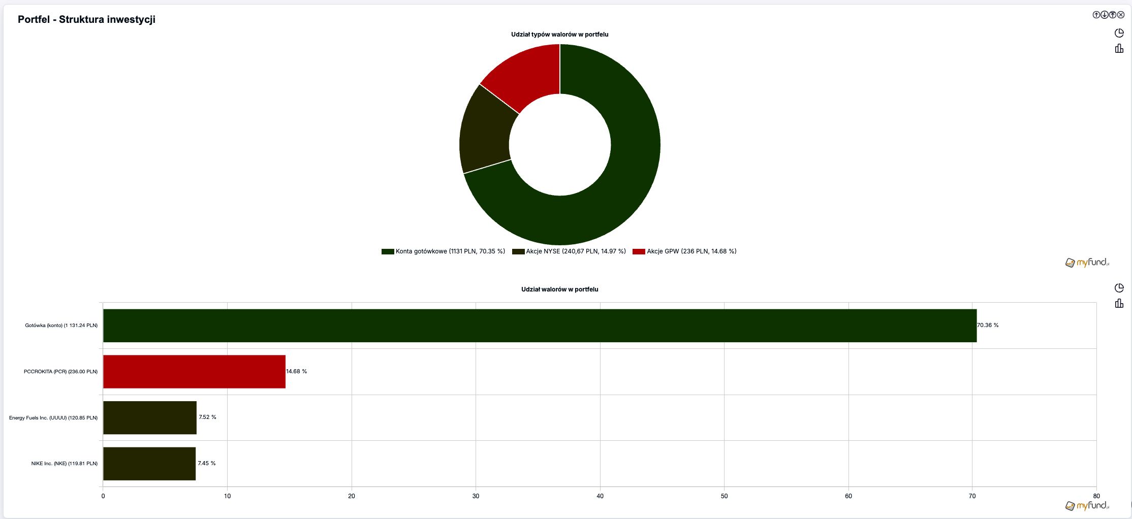Click the NIKE Inc. bar

(x=149, y=464)
